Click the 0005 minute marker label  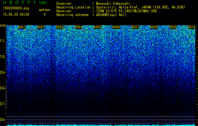pos(97,27)
